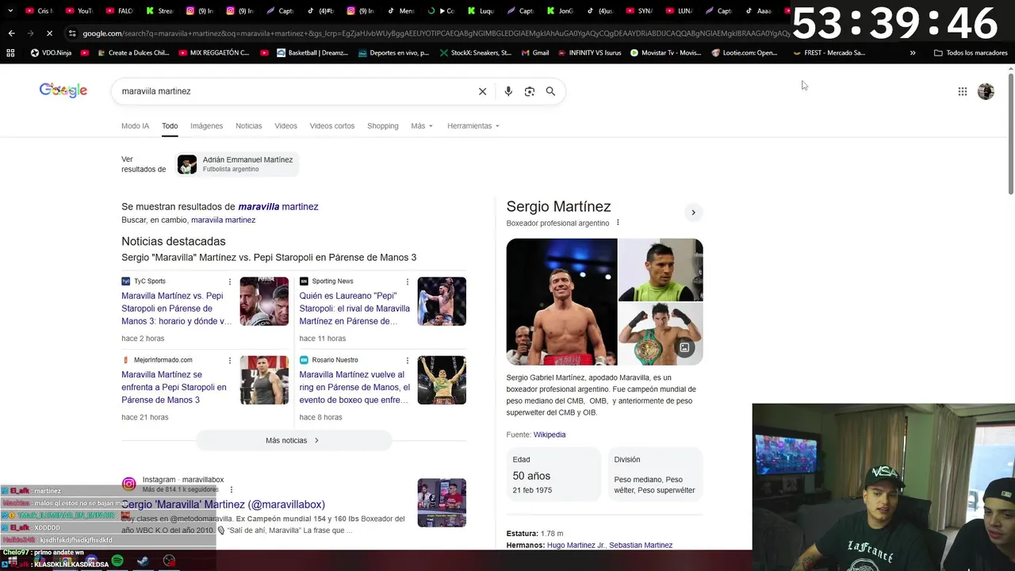The height and width of the screenshot is (571, 1015).
Task: View site information icon in address bar
Action: tap(72, 33)
